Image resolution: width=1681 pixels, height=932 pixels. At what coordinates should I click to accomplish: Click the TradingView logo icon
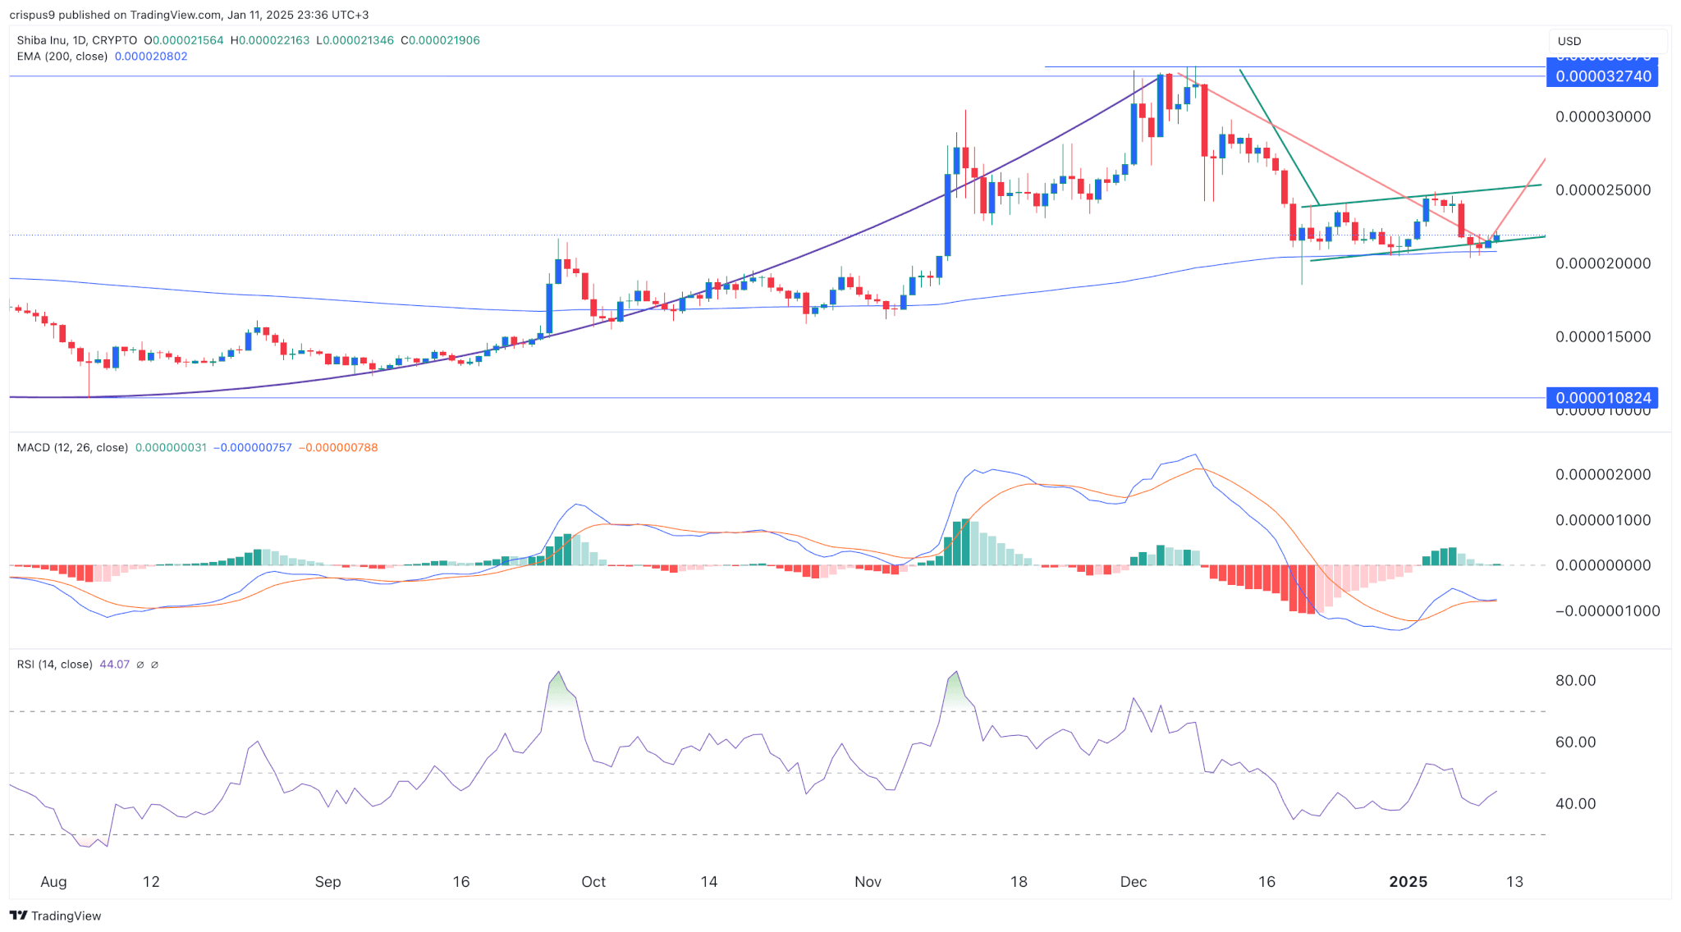[18, 916]
